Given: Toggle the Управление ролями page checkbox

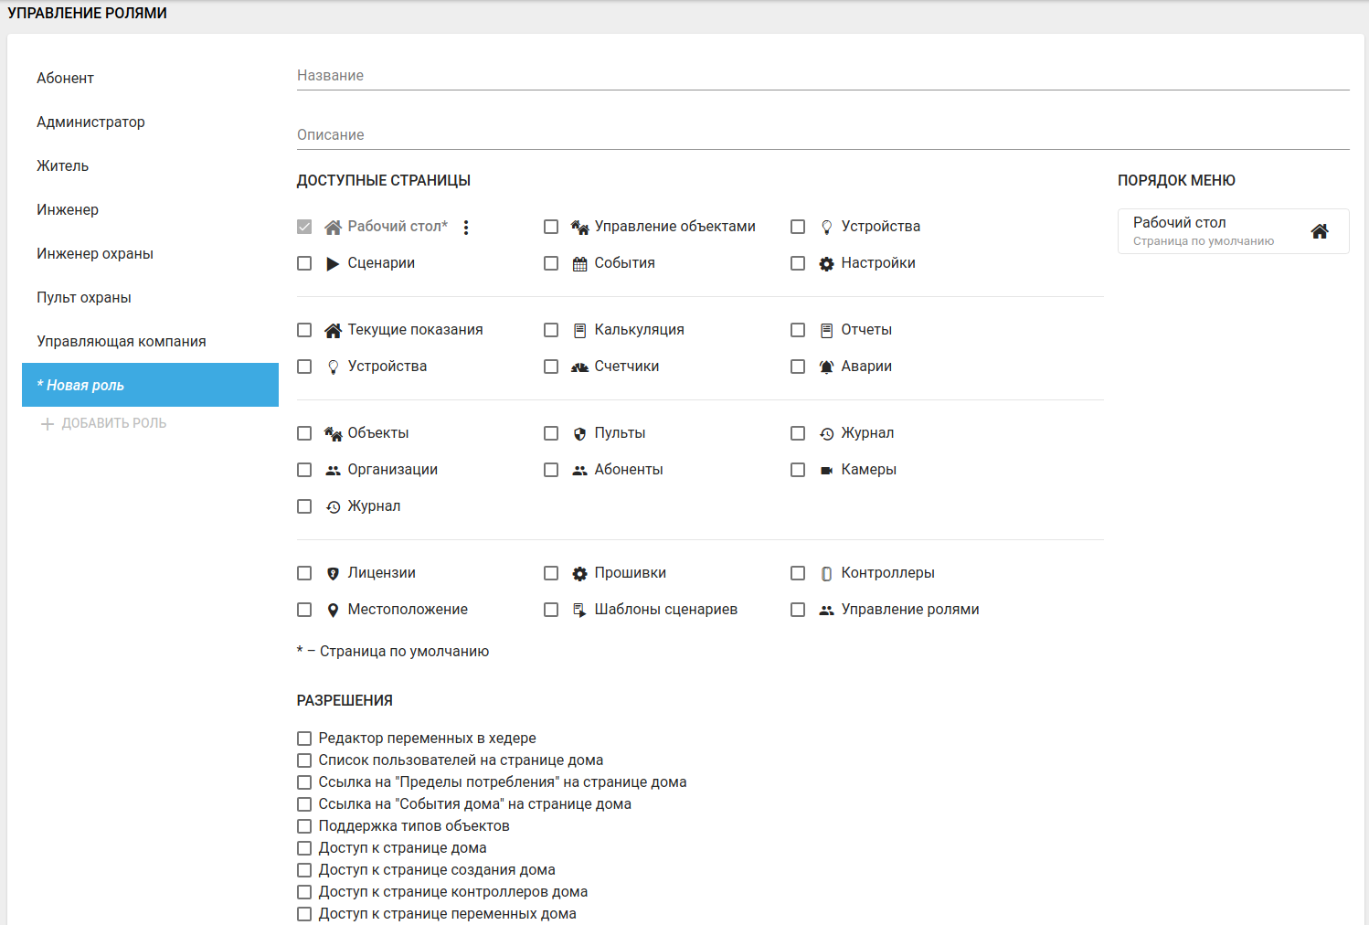Looking at the screenshot, I should pyautogui.click(x=798, y=610).
